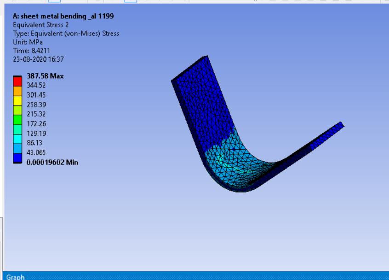Click the '301.45' legend value
Viewport: 389px width, 280px height.
[x=36, y=95]
